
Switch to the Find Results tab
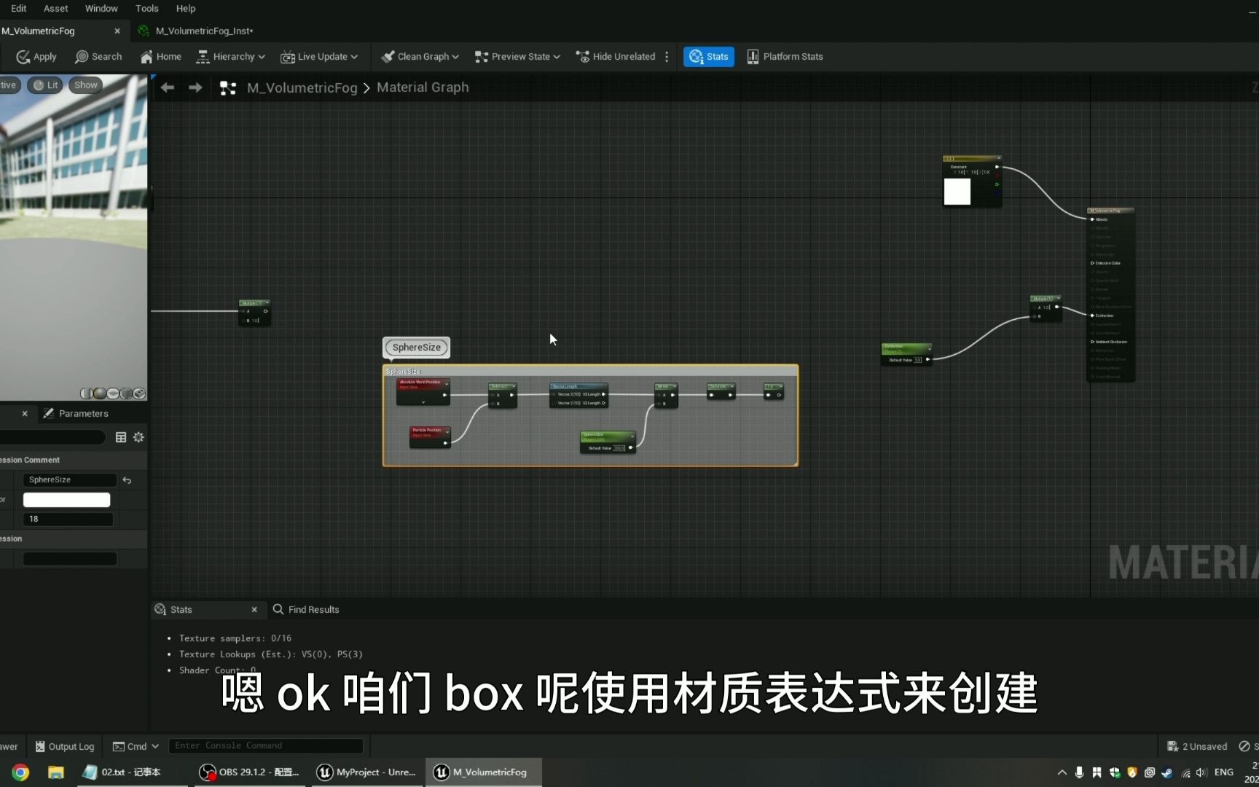(x=314, y=609)
